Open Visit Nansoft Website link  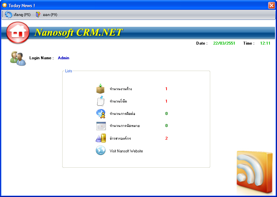[126, 151]
